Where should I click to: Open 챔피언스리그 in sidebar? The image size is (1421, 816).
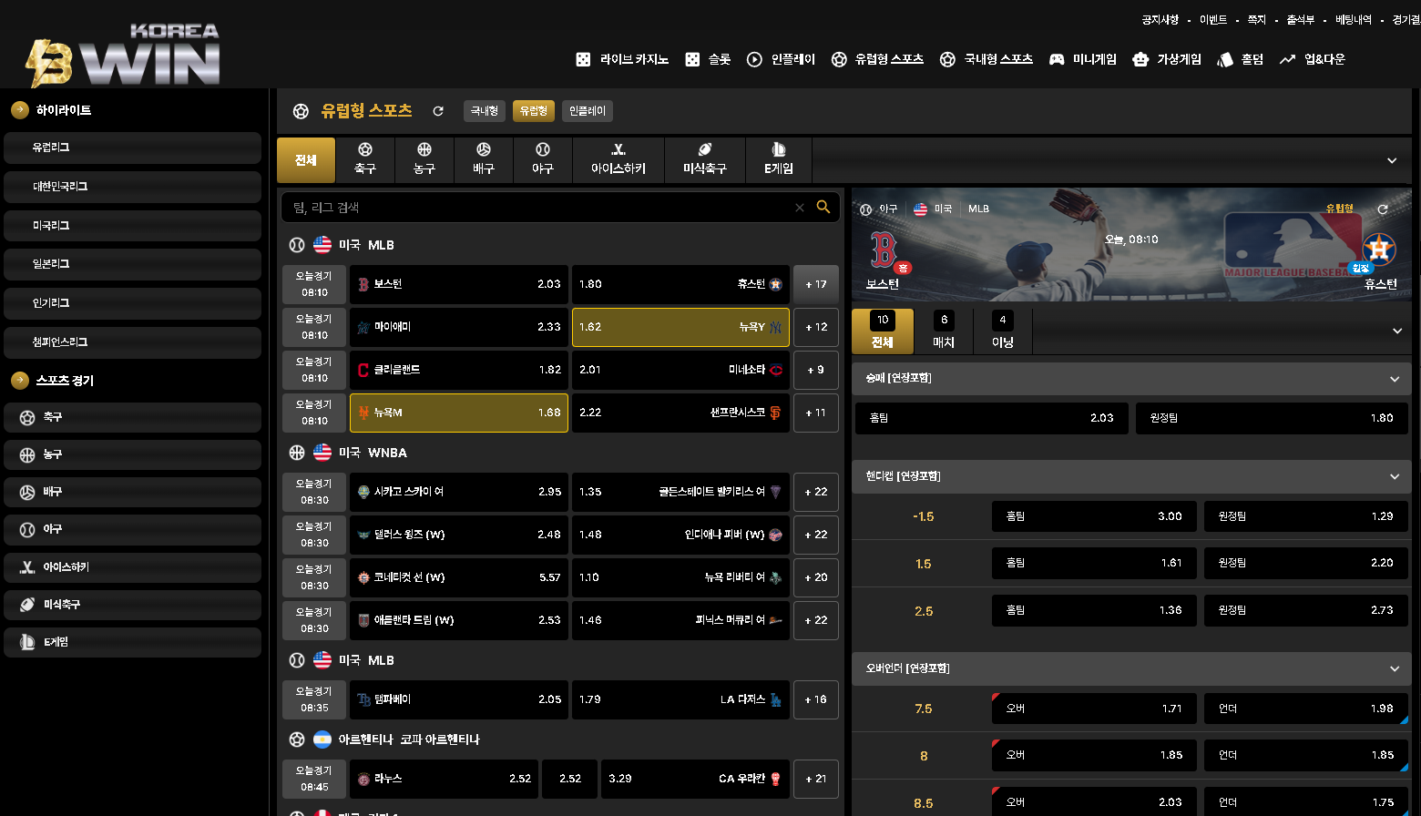click(132, 342)
